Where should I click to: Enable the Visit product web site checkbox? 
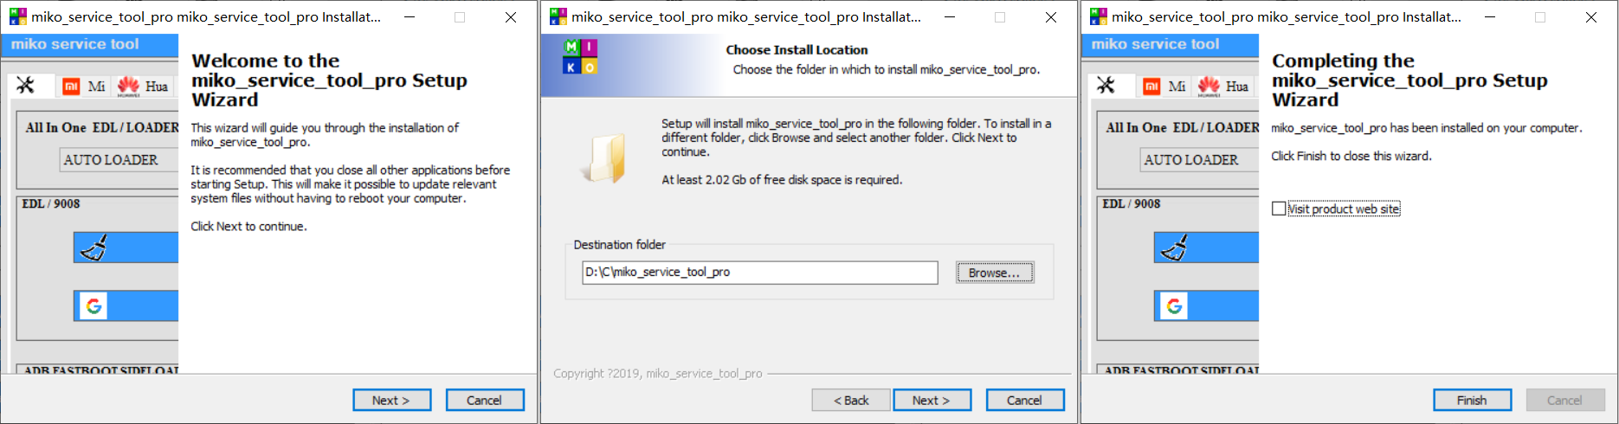[1279, 209]
